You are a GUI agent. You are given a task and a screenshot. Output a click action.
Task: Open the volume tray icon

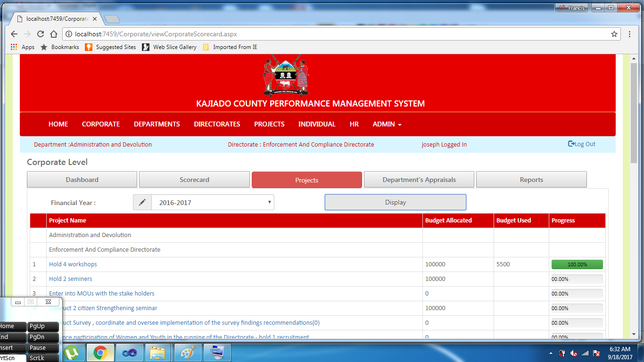click(x=573, y=353)
